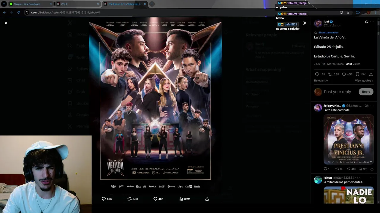
Task: Click the JafetBl21 chat username
Action: click(291, 25)
